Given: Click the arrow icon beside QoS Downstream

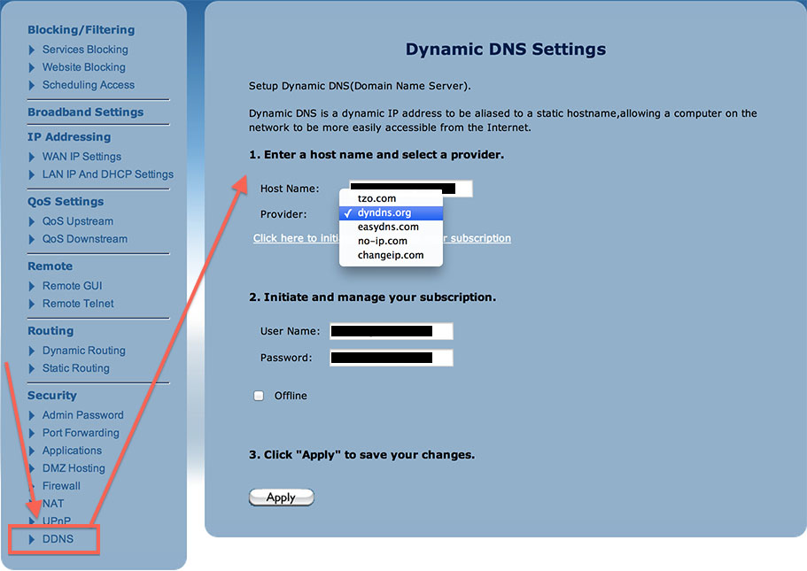Looking at the screenshot, I should coord(32,240).
